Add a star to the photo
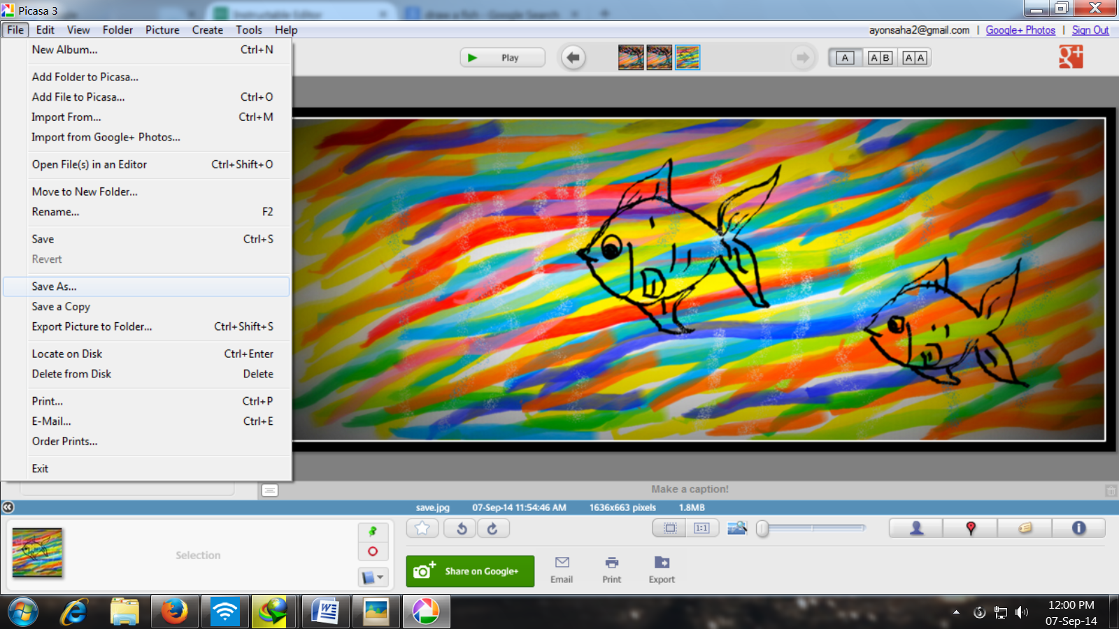1119x629 pixels. [x=422, y=528]
